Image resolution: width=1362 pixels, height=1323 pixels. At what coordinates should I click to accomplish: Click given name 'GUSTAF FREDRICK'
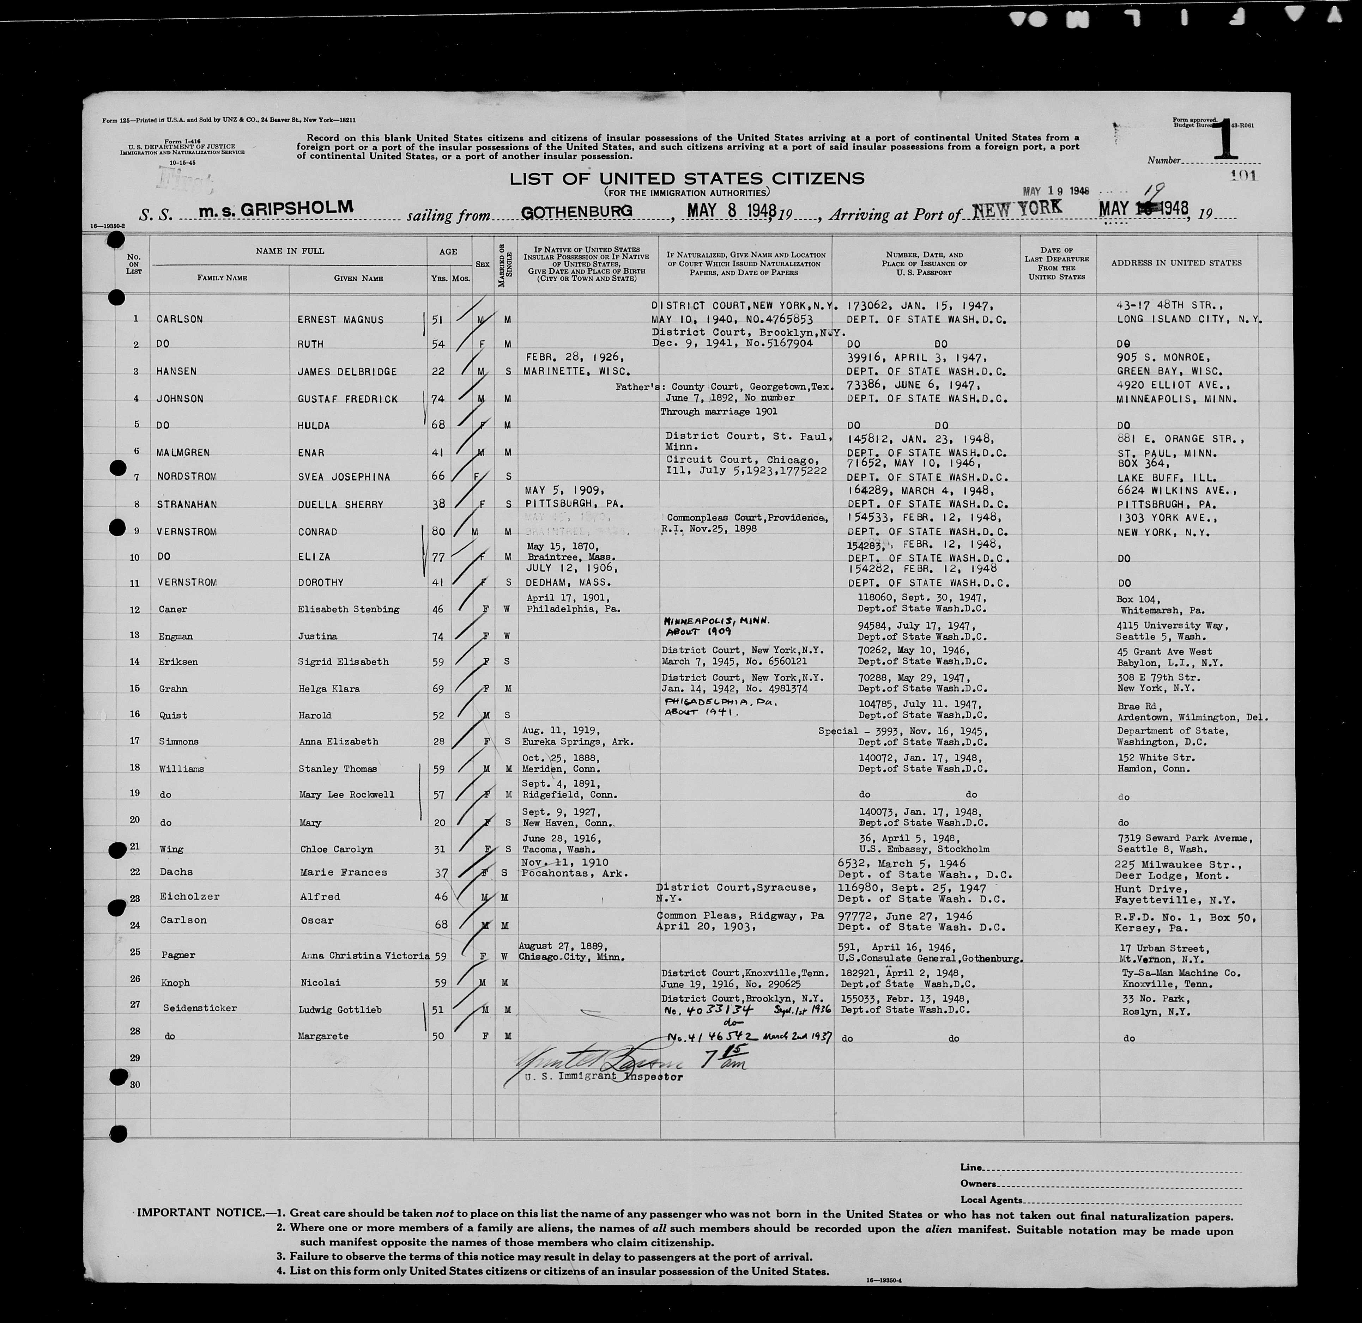[x=347, y=399]
